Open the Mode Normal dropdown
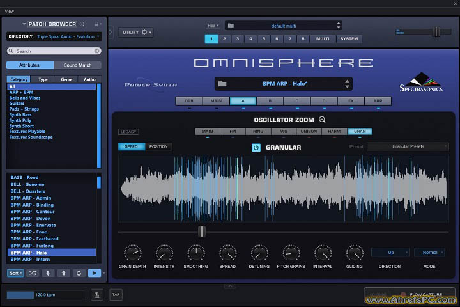The width and height of the screenshot is (460, 307). click(x=429, y=253)
